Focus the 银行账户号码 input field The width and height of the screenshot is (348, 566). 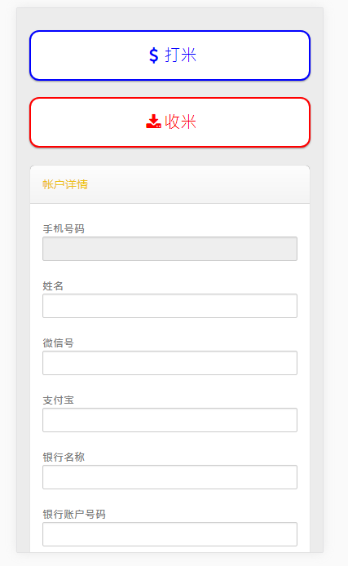(170, 534)
